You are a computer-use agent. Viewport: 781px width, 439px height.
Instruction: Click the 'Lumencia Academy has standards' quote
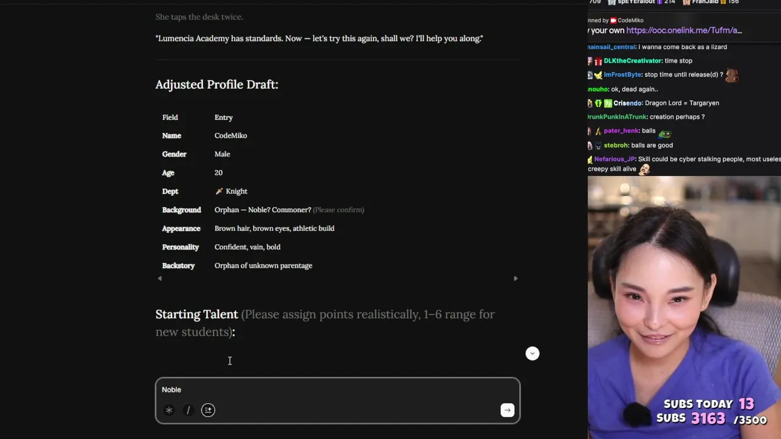pyautogui.click(x=319, y=39)
